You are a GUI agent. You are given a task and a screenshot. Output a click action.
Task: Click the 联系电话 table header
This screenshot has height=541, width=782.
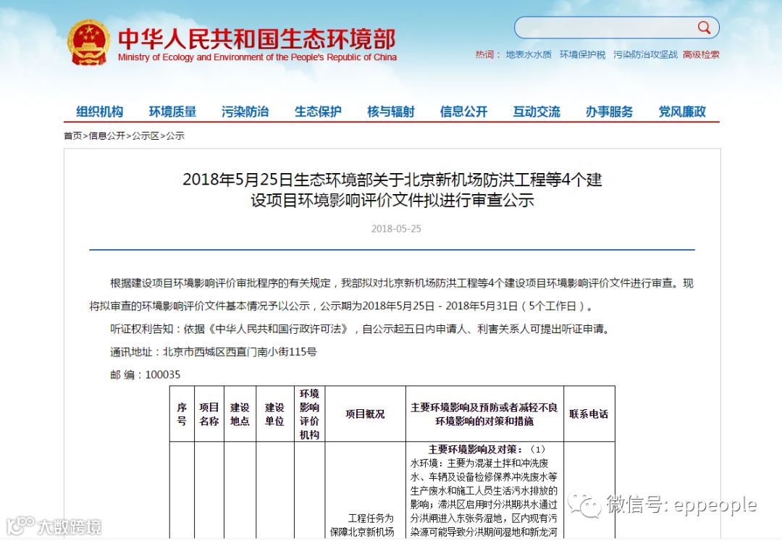pyautogui.click(x=589, y=414)
